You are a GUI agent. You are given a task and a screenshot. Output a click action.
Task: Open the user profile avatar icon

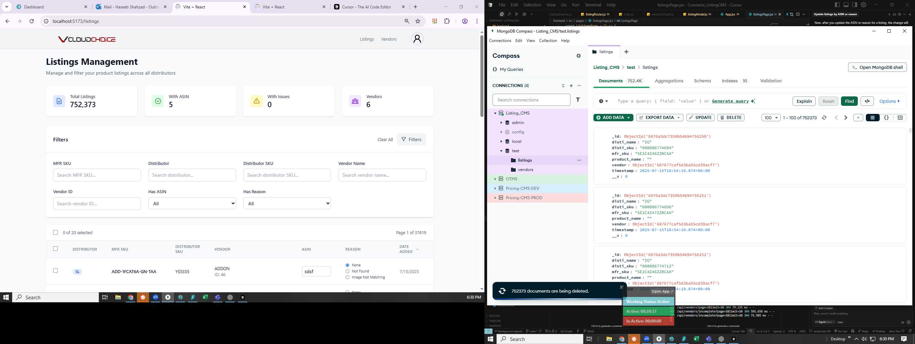click(x=417, y=39)
